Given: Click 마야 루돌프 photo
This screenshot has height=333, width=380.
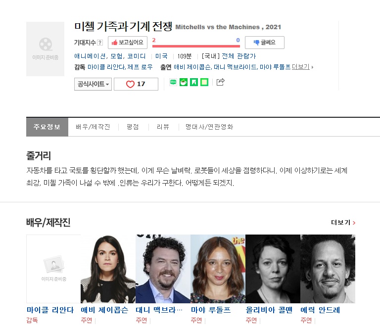Looking at the screenshot, I should pyautogui.click(x=218, y=269).
